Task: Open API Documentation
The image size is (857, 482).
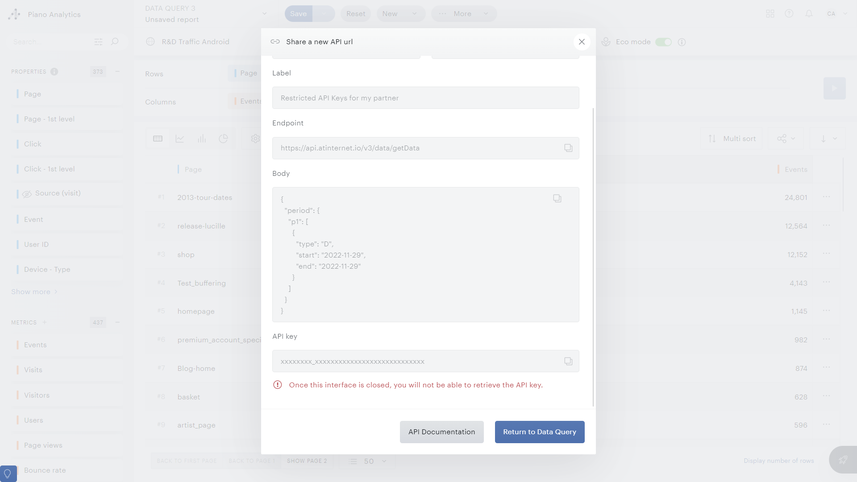Action: [x=441, y=432]
